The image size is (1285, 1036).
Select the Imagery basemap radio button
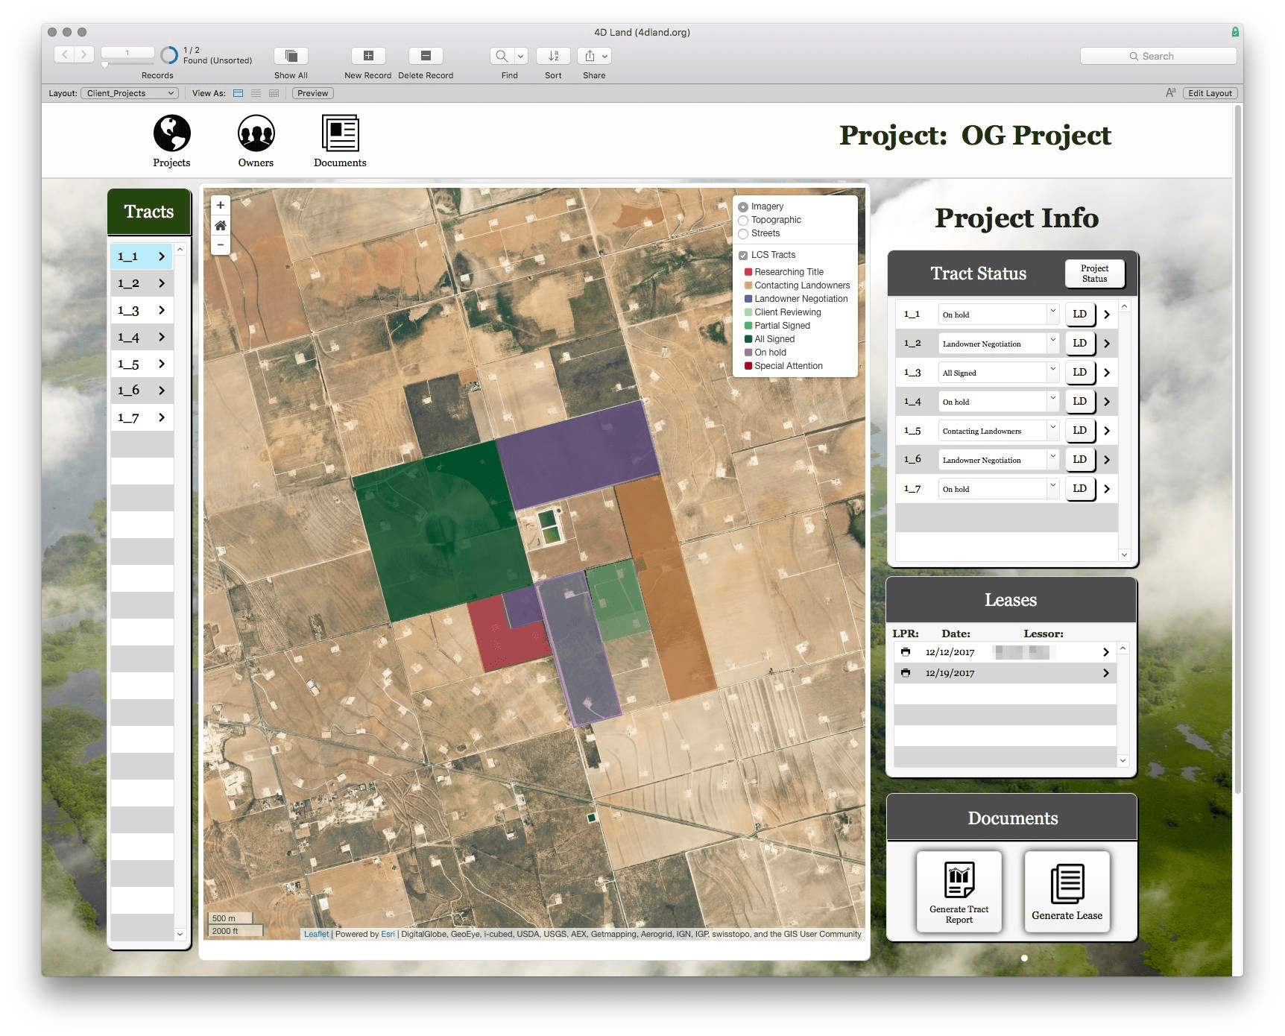coord(743,207)
